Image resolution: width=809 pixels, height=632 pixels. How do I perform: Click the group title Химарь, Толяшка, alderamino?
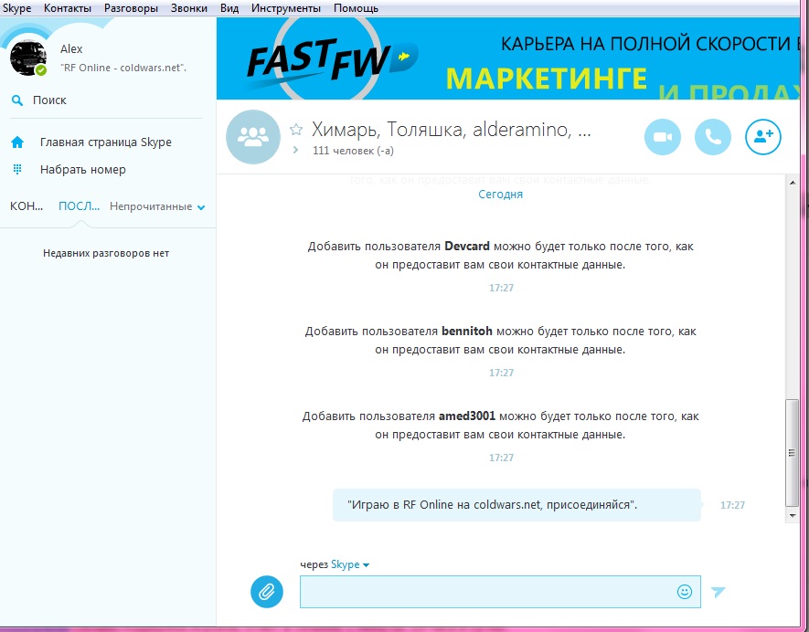click(451, 130)
